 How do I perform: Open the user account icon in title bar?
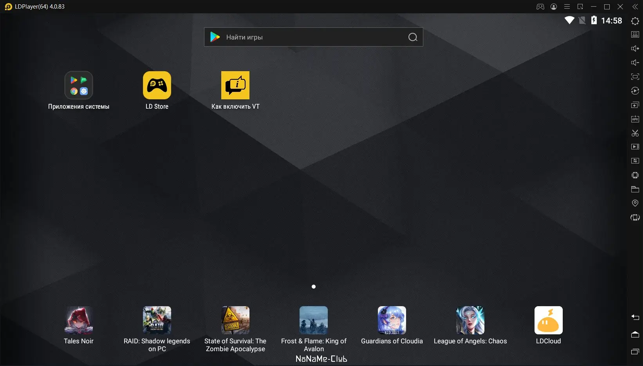(x=554, y=7)
